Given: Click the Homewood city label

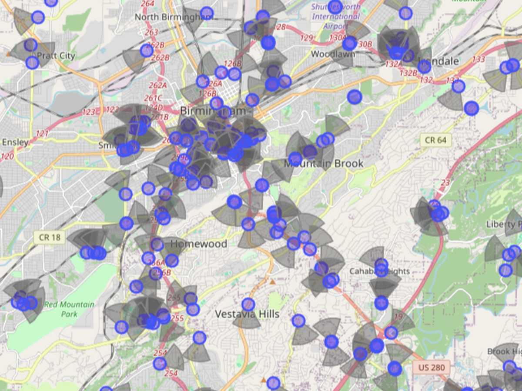Looking at the screenshot, I should (199, 244).
